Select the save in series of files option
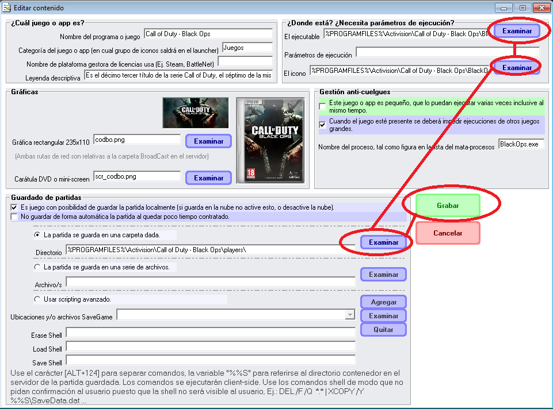Image resolution: width=553 pixels, height=409 pixels. 37,267
